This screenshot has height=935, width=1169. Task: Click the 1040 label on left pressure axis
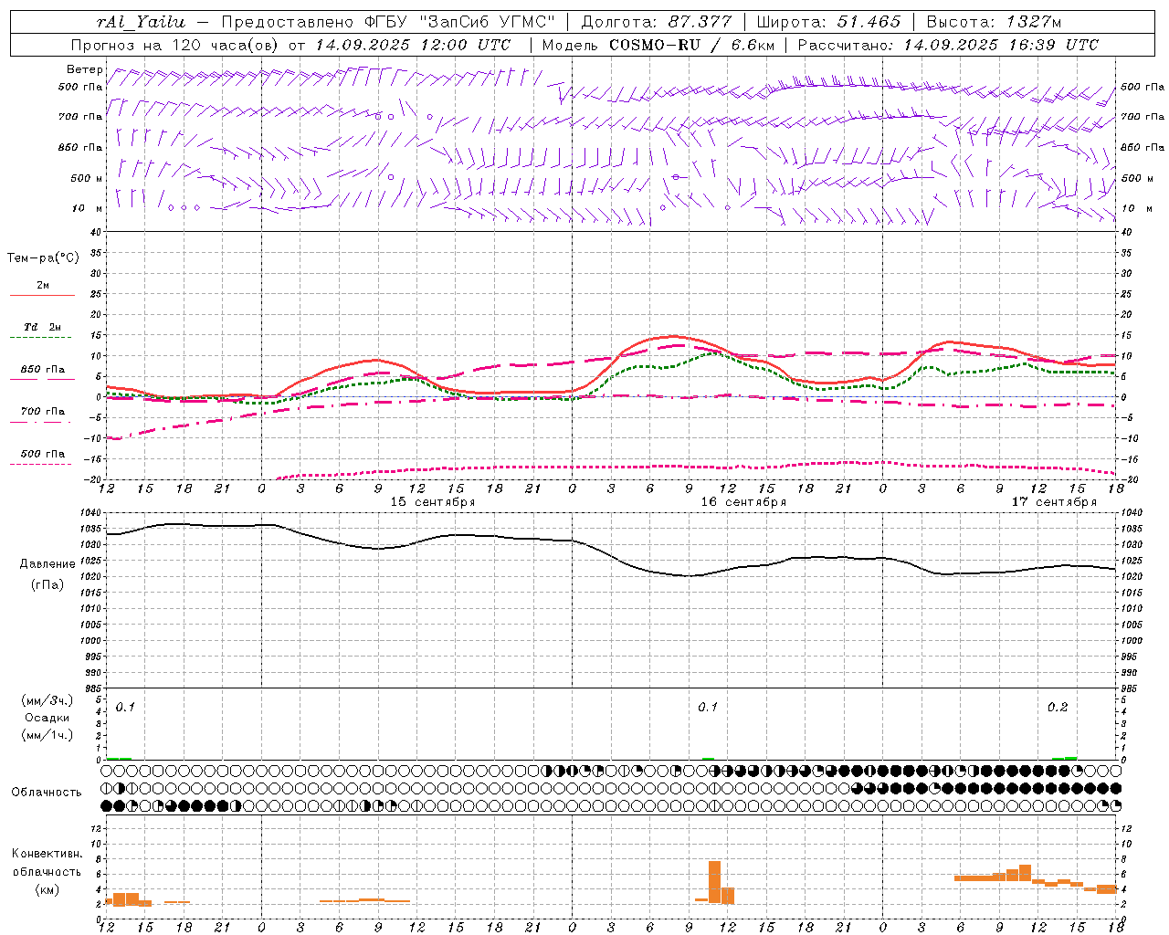pos(89,513)
